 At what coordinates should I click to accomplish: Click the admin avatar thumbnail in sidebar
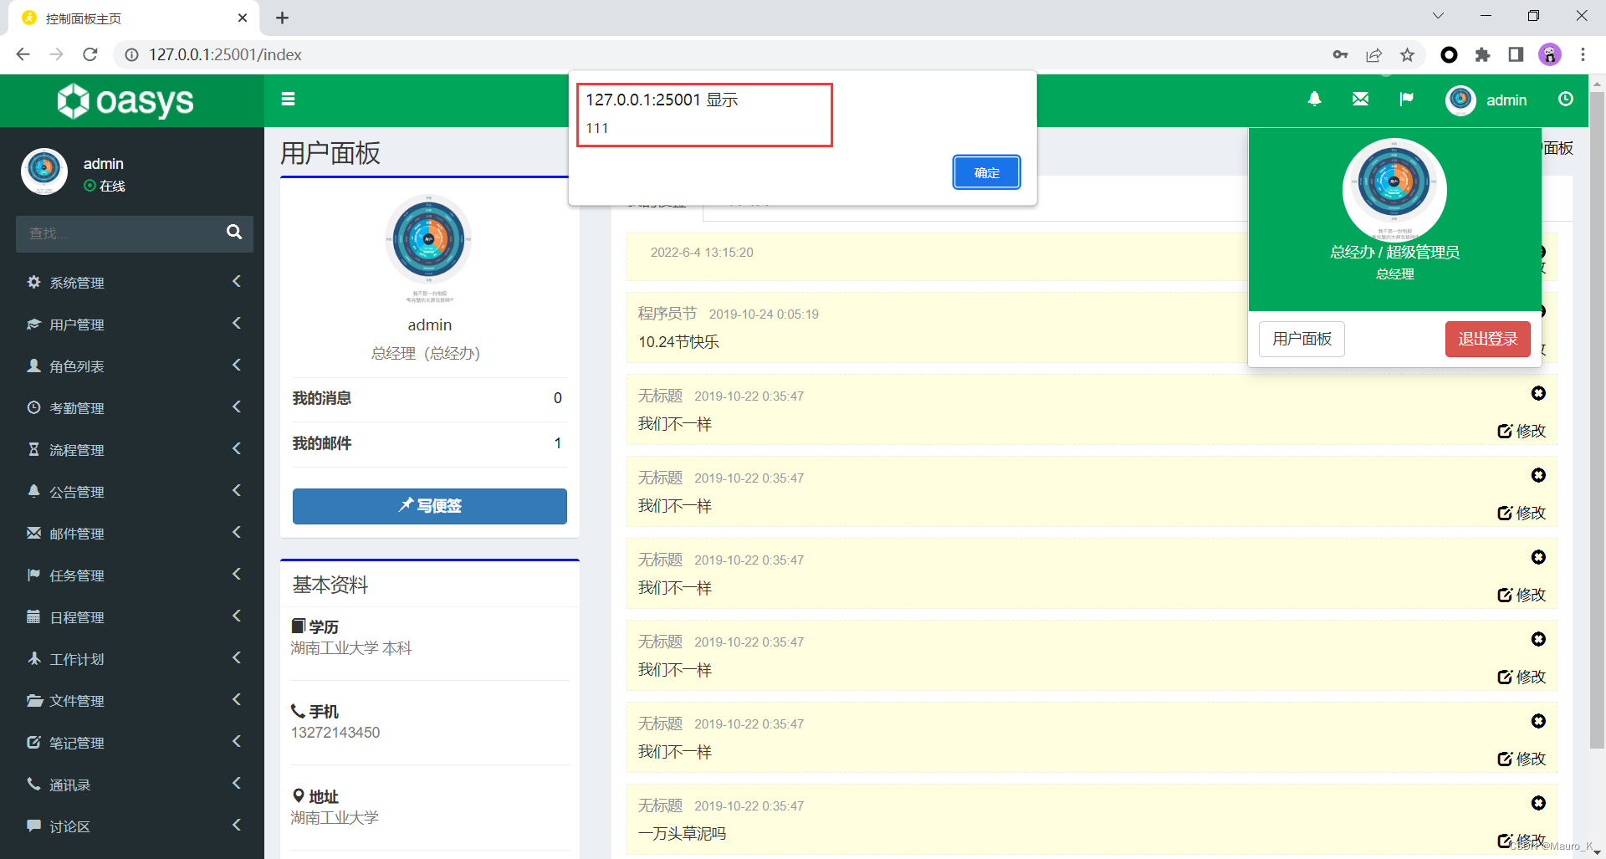[x=43, y=171]
